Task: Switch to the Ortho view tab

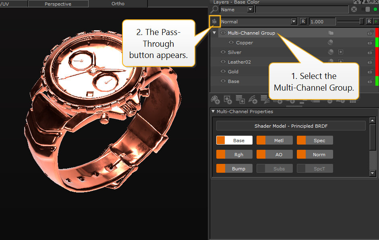Action: [x=118, y=4]
